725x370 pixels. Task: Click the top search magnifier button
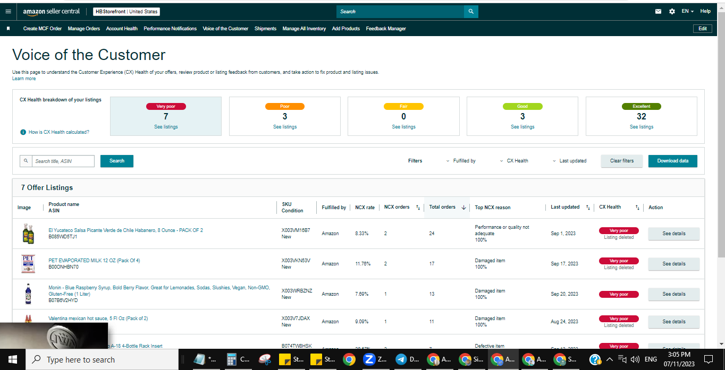coord(471,12)
